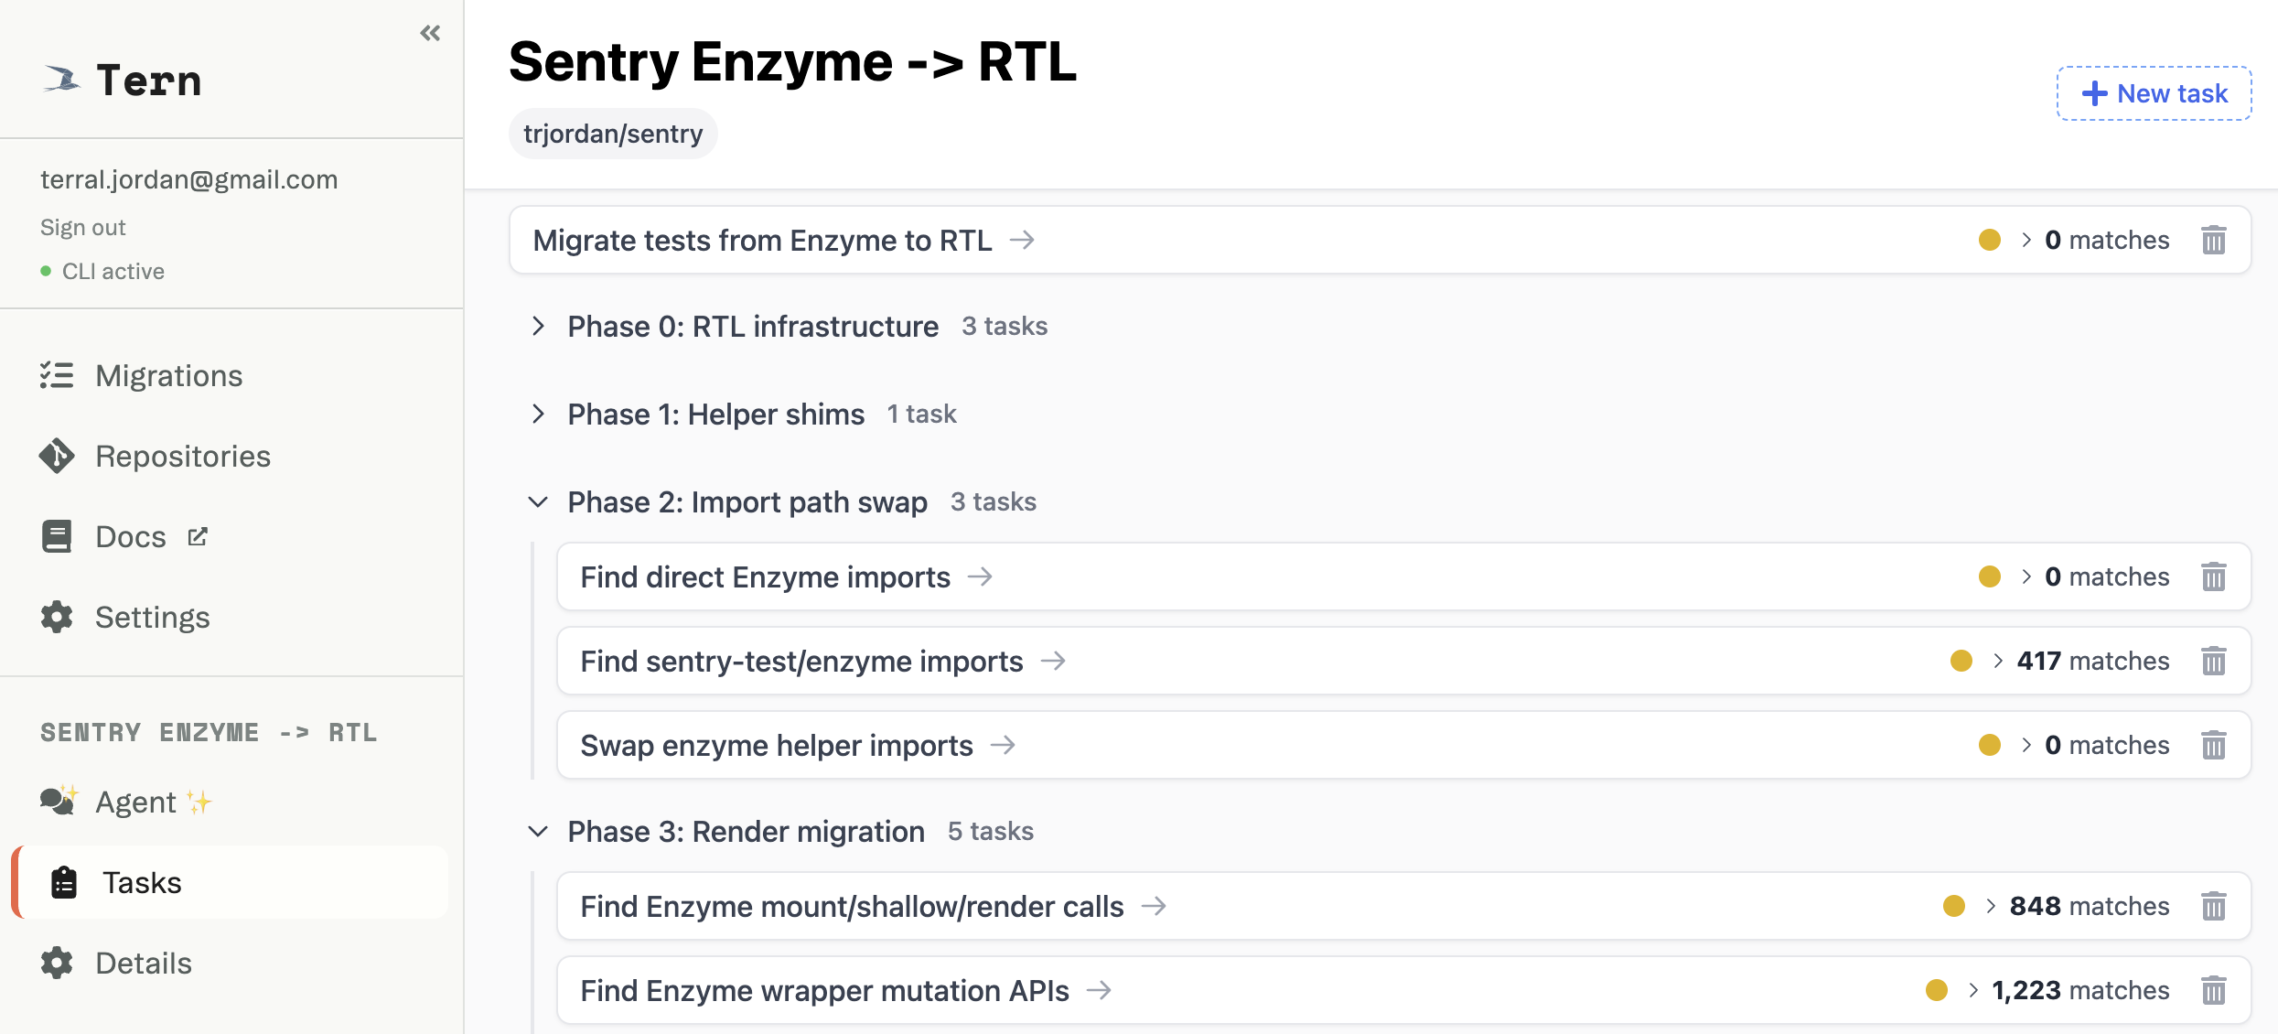Select Tasks in the sidebar menu
Viewport: 2278px width, 1034px height.
pyautogui.click(x=142, y=882)
